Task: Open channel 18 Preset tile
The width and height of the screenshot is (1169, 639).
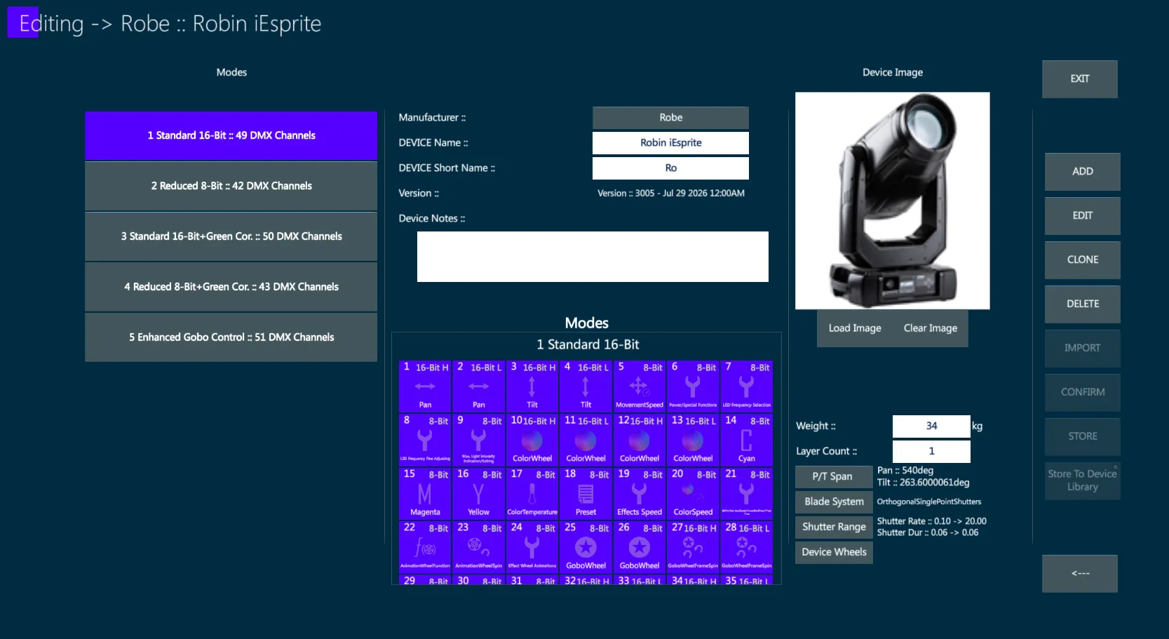Action: click(x=586, y=493)
